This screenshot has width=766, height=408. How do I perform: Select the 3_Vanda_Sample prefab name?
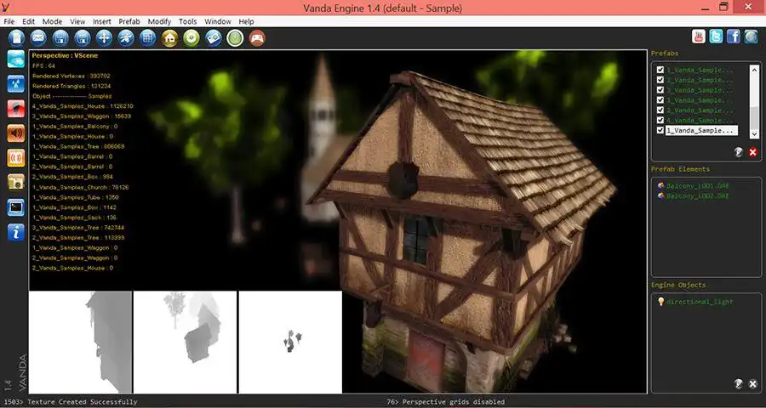(x=700, y=90)
